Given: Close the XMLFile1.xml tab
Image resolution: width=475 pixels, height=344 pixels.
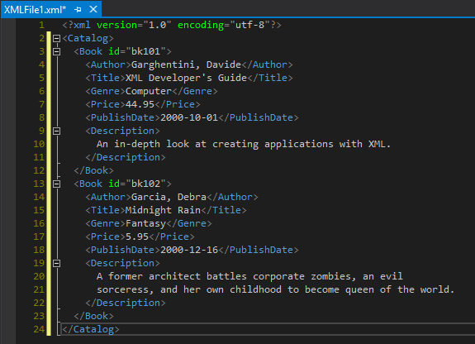Looking at the screenshot, I should [93, 9].
